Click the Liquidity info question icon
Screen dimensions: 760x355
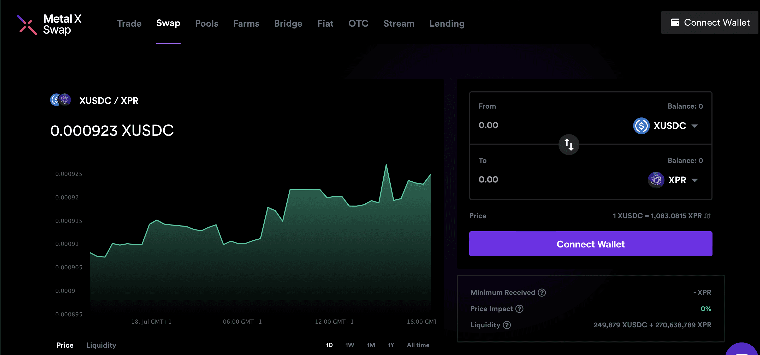(507, 325)
